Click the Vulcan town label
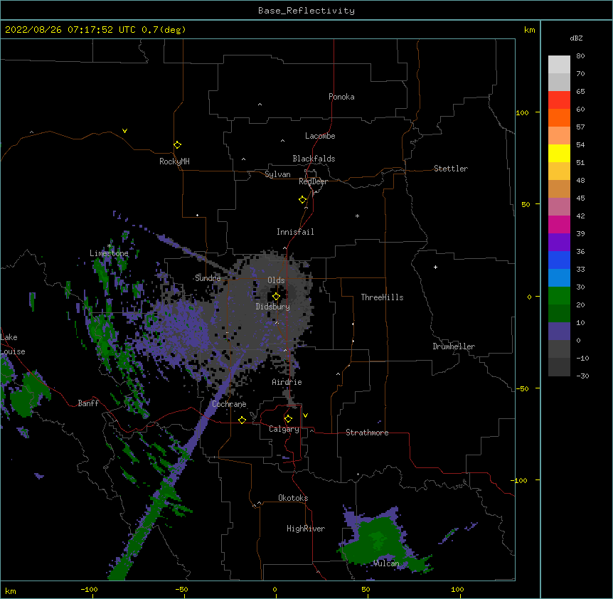 (386, 563)
